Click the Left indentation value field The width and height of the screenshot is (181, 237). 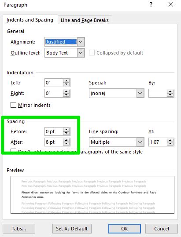tap(54, 83)
